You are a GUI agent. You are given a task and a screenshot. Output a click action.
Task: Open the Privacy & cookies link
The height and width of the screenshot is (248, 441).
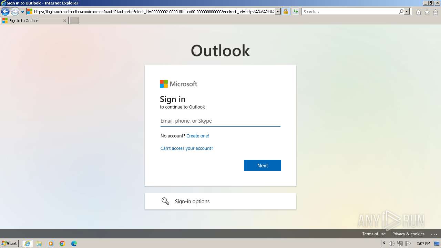(408, 234)
